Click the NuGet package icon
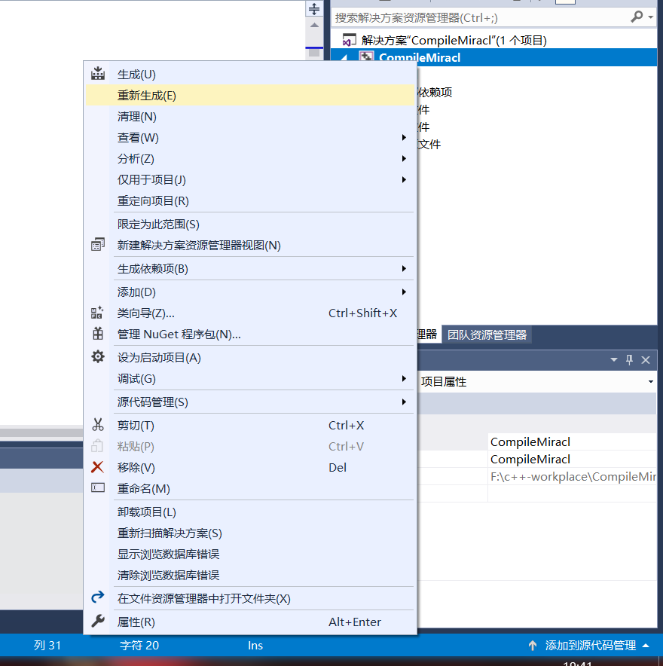The width and height of the screenshot is (663, 666). 98,334
